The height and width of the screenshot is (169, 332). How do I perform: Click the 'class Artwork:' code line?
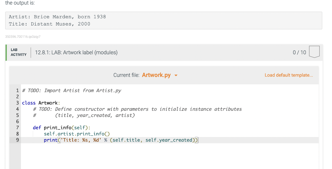pyautogui.click(x=41, y=103)
